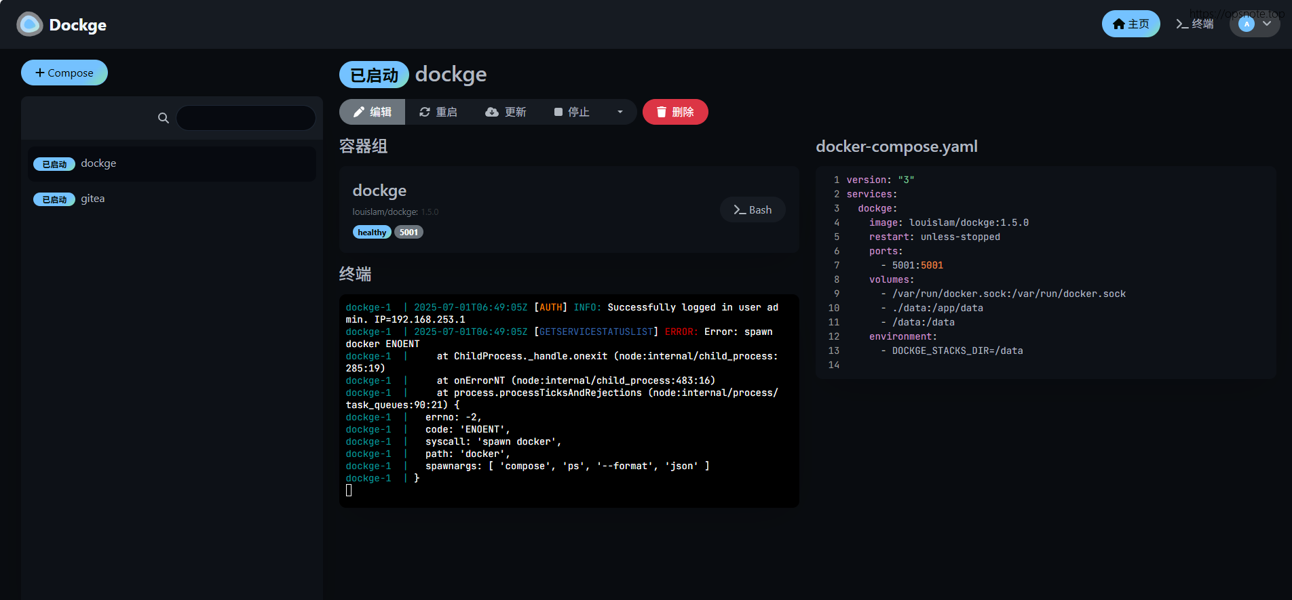The image size is (1292, 600).
Task: Click the 'version: "3"' yaml line
Action: pos(880,180)
